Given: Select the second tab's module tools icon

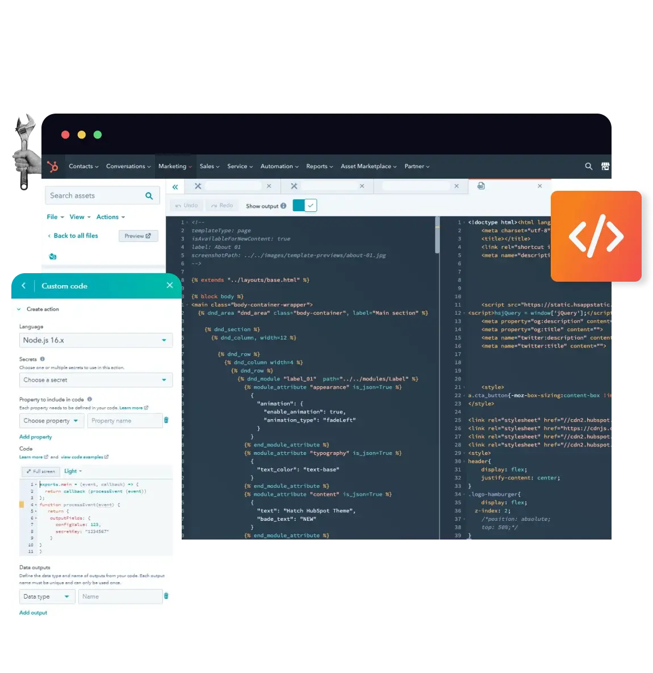Looking at the screenshot, I should tap(294, 186).
